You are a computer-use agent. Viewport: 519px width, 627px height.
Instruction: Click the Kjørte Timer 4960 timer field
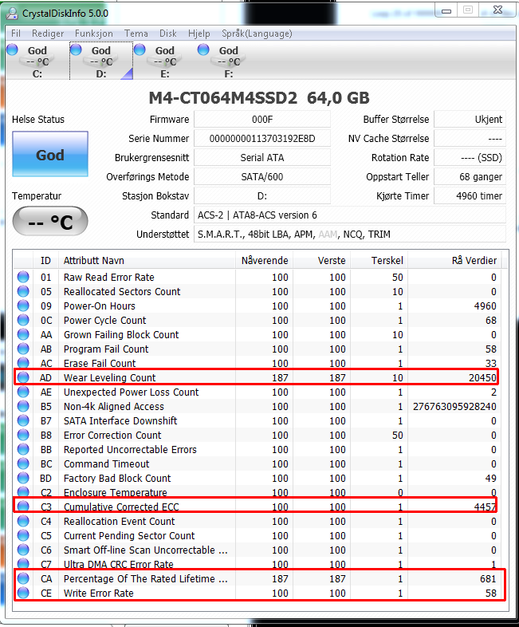[470, 196]
